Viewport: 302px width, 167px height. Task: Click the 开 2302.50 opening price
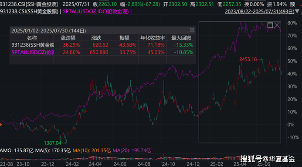pos(175,4)
